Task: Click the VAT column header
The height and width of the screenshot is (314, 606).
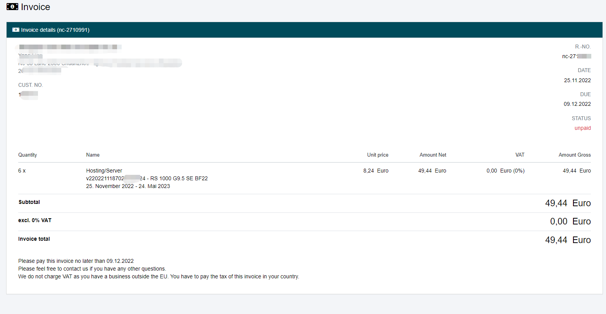Action: 520,155
